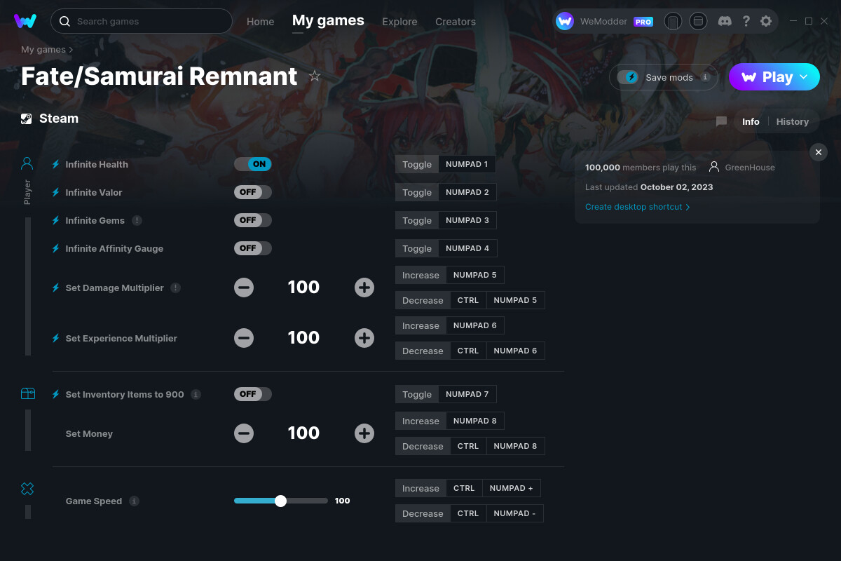Focus the Search games field
841x561 pixels.
pos(142,21)
